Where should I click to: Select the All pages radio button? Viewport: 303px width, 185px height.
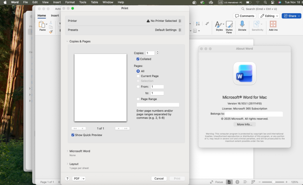[138, 71]
